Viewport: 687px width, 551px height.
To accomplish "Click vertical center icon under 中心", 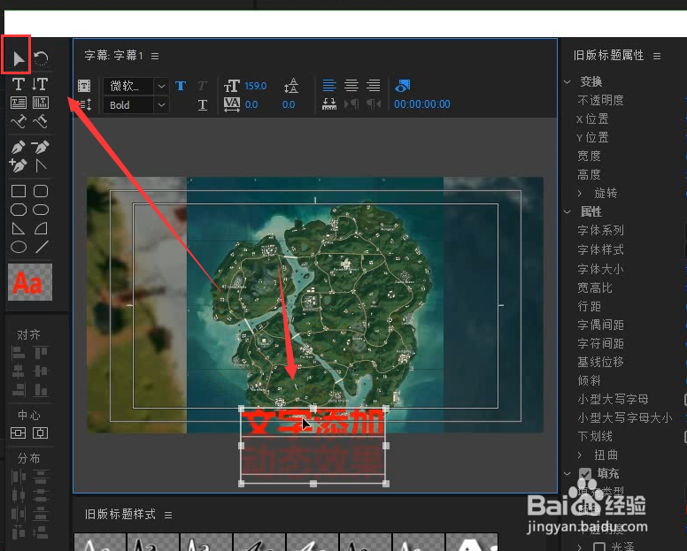I will [x=41, y=433].
